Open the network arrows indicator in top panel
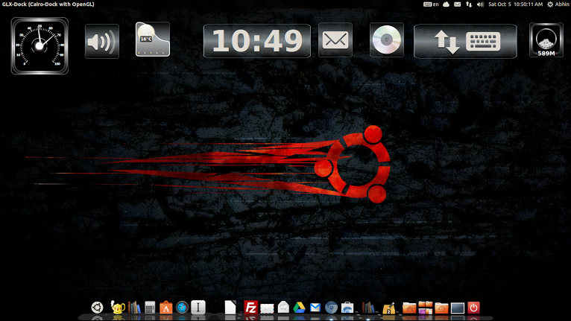 point(469,4)
